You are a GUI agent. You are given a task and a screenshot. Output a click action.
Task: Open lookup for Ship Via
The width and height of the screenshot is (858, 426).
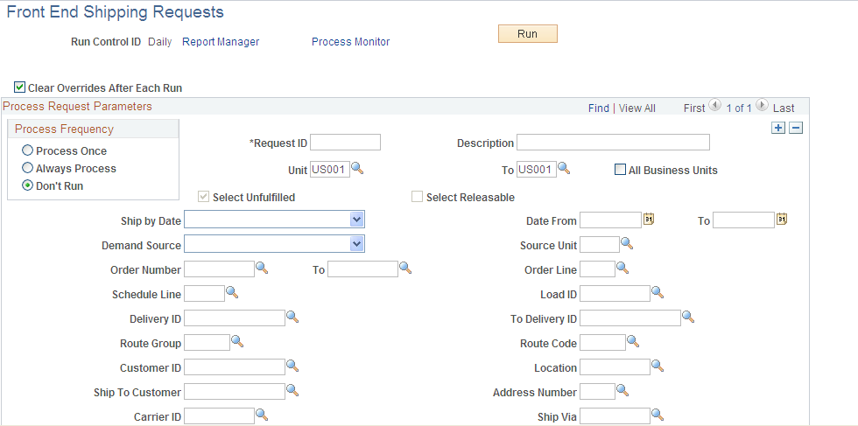coord(658,415)
